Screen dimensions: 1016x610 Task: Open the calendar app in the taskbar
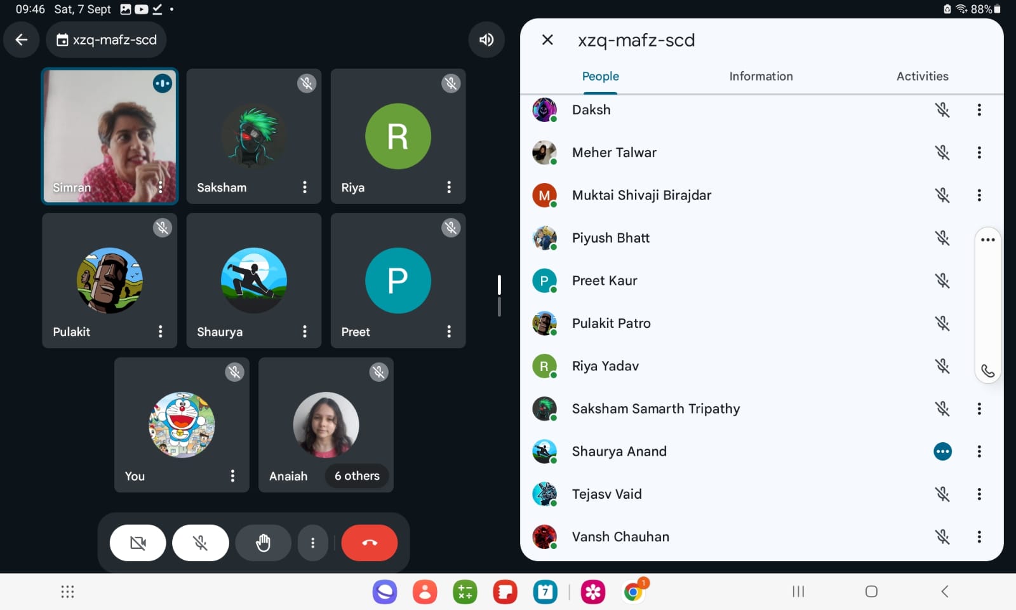(x=545, y=592)
